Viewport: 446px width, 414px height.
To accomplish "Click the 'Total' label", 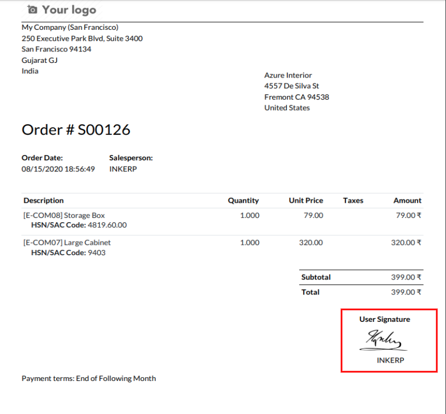I will pos(310,293).
